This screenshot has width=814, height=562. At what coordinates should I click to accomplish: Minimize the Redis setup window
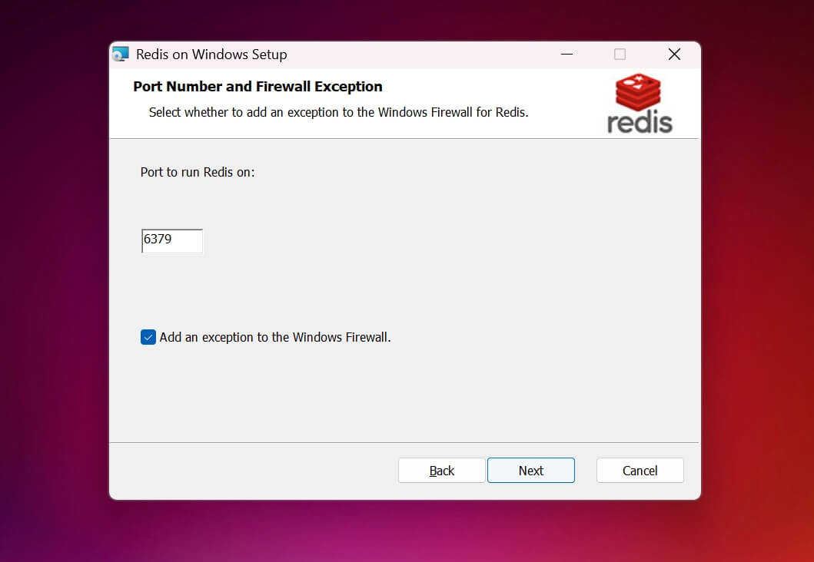point(567,54)
